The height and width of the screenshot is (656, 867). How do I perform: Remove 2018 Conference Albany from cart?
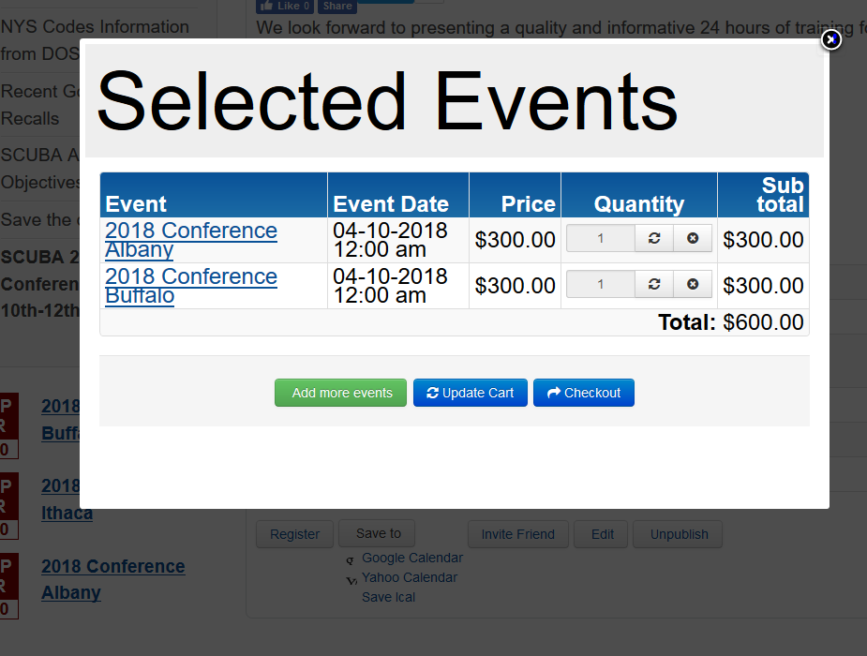click(693, 238)
